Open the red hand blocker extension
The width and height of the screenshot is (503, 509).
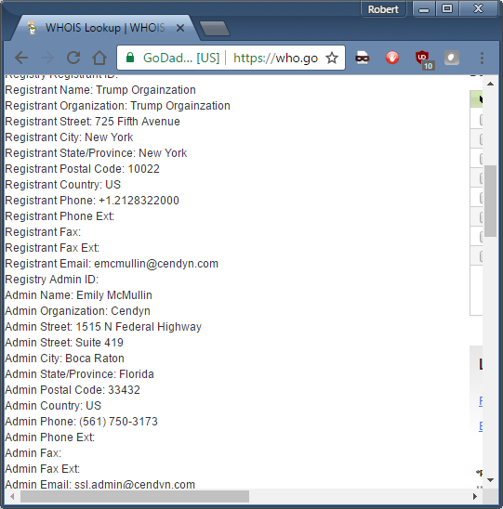[392, 58]
